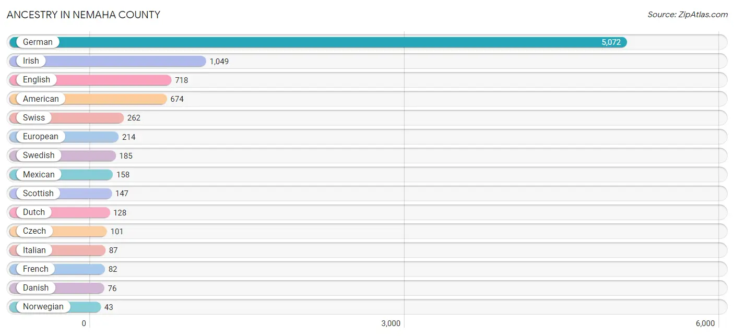Select the Dutch ancestry label

coord(34,212)
